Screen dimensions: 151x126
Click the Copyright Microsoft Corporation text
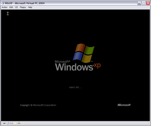tap(38, 105)
